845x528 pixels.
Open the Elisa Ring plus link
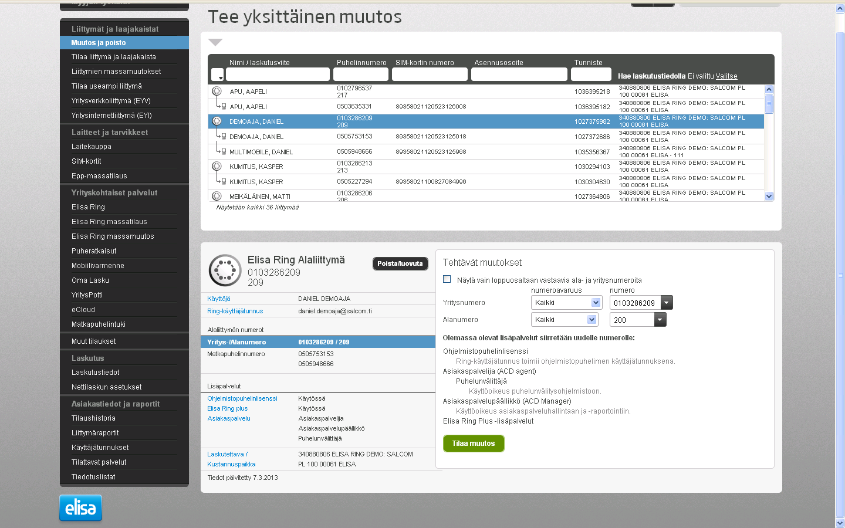tap(228, 408)
